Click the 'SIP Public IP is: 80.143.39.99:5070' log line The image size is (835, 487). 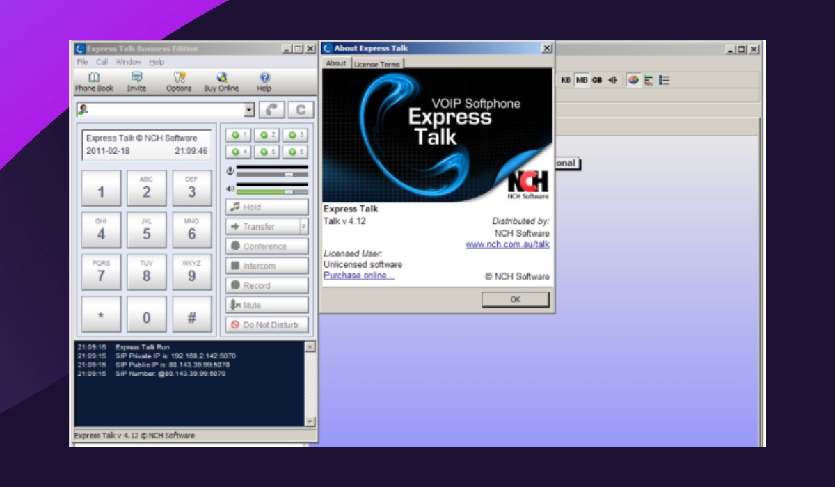173,365
